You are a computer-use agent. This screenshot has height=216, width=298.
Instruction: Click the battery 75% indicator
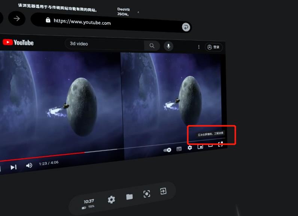[88, 207]
